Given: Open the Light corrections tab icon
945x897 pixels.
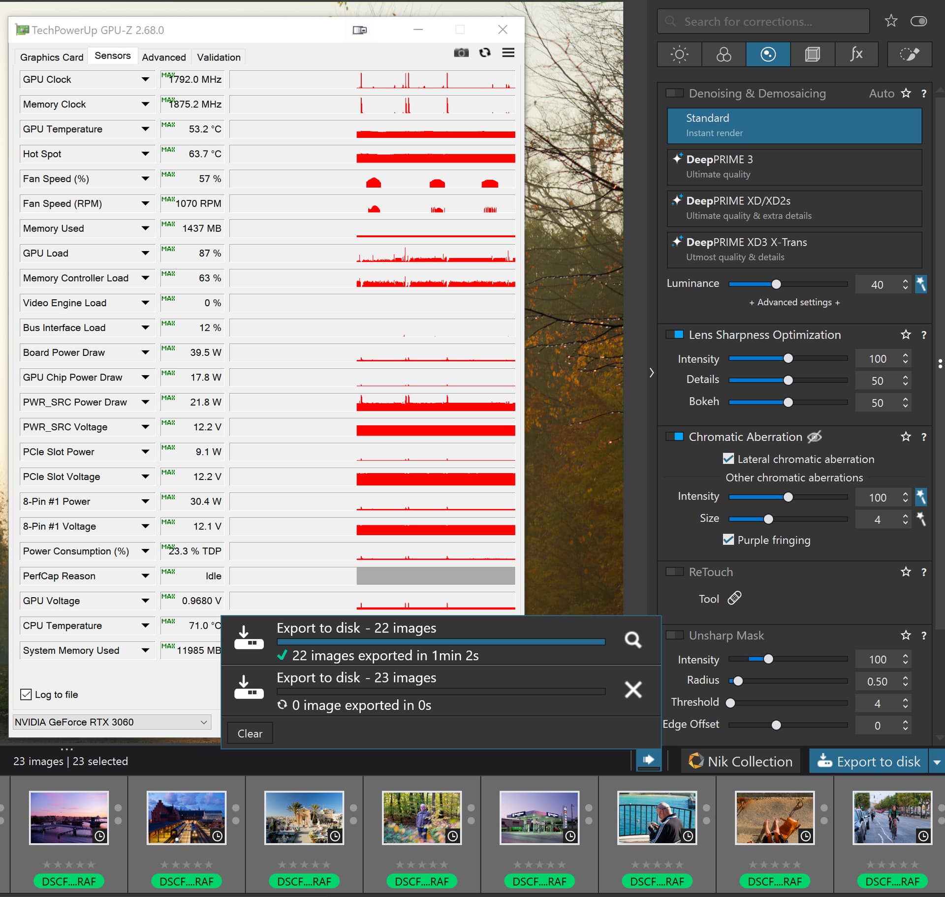Looking at the screenshot, I should (x=679, y=54).
